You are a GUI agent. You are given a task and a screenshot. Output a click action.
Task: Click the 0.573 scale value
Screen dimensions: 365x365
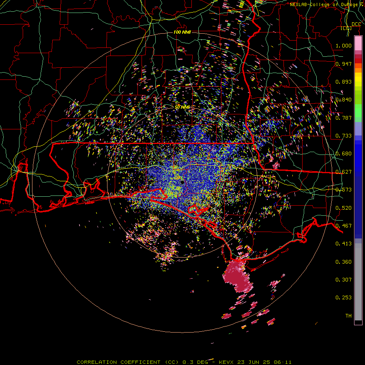344,190
